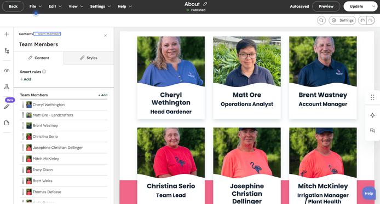
Task: Click Brett Weiss thumbnail in list
Action: pyautogui.click(x=29, y=181)
